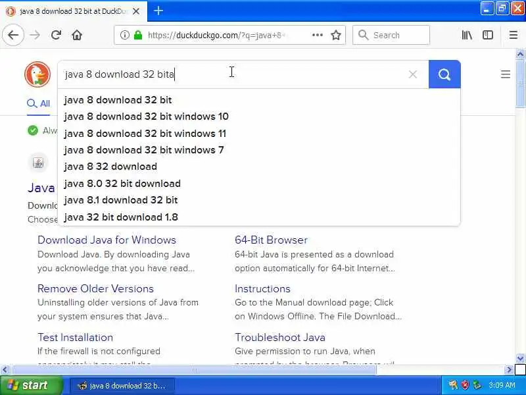Choose suggestion 'java 8.1 download 32 bit'
This screenshot has width=526, height=395.
(121, 200)
